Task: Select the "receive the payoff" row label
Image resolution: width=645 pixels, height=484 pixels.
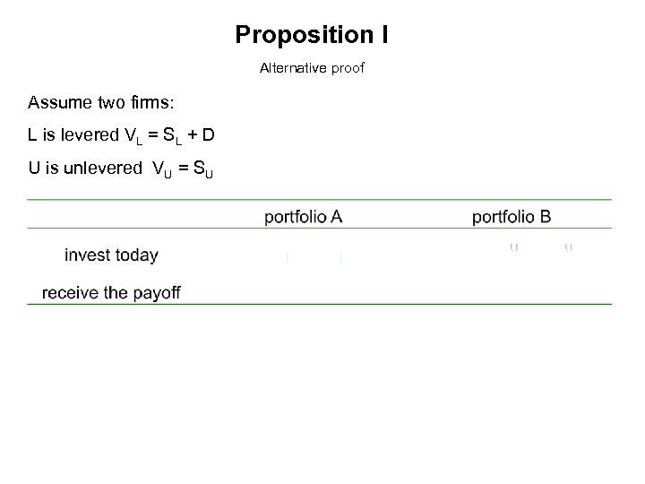Action: point(111,292)
